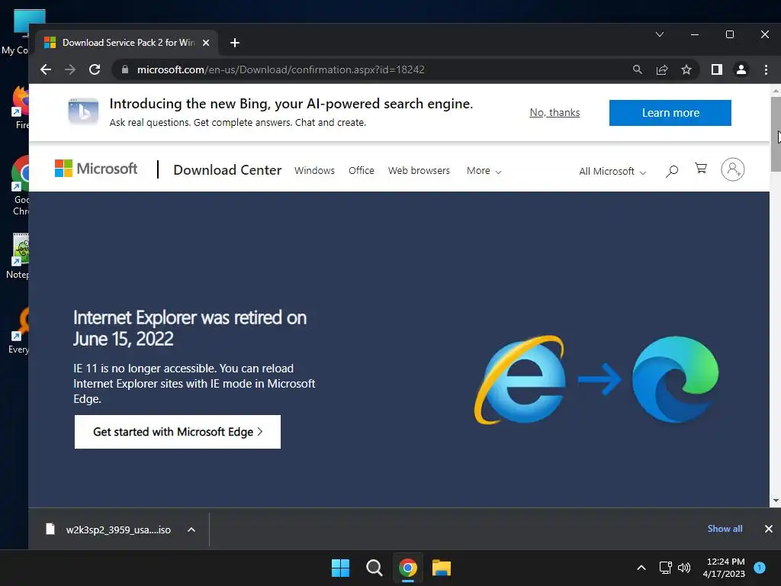The image size is (781, 586).
Task: Open the notification badge icon
Action: click(x=760, y=567)
